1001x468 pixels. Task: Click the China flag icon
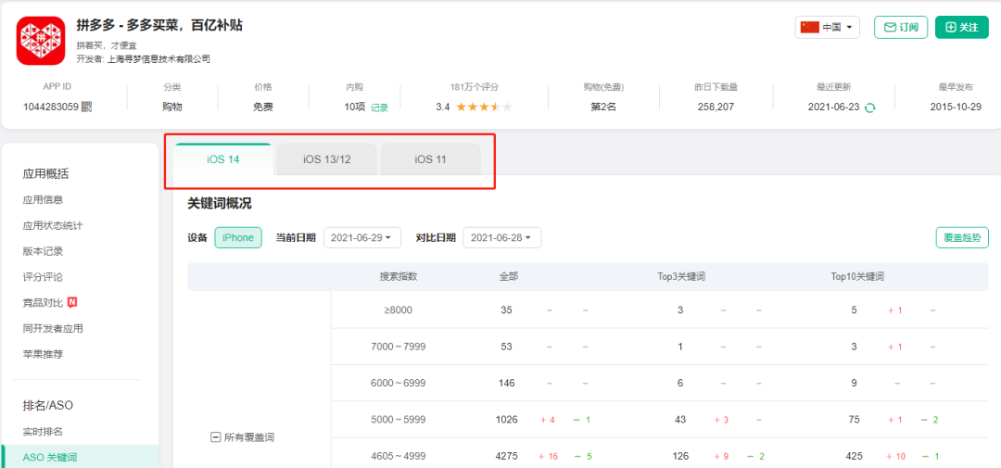coord(809,27)
